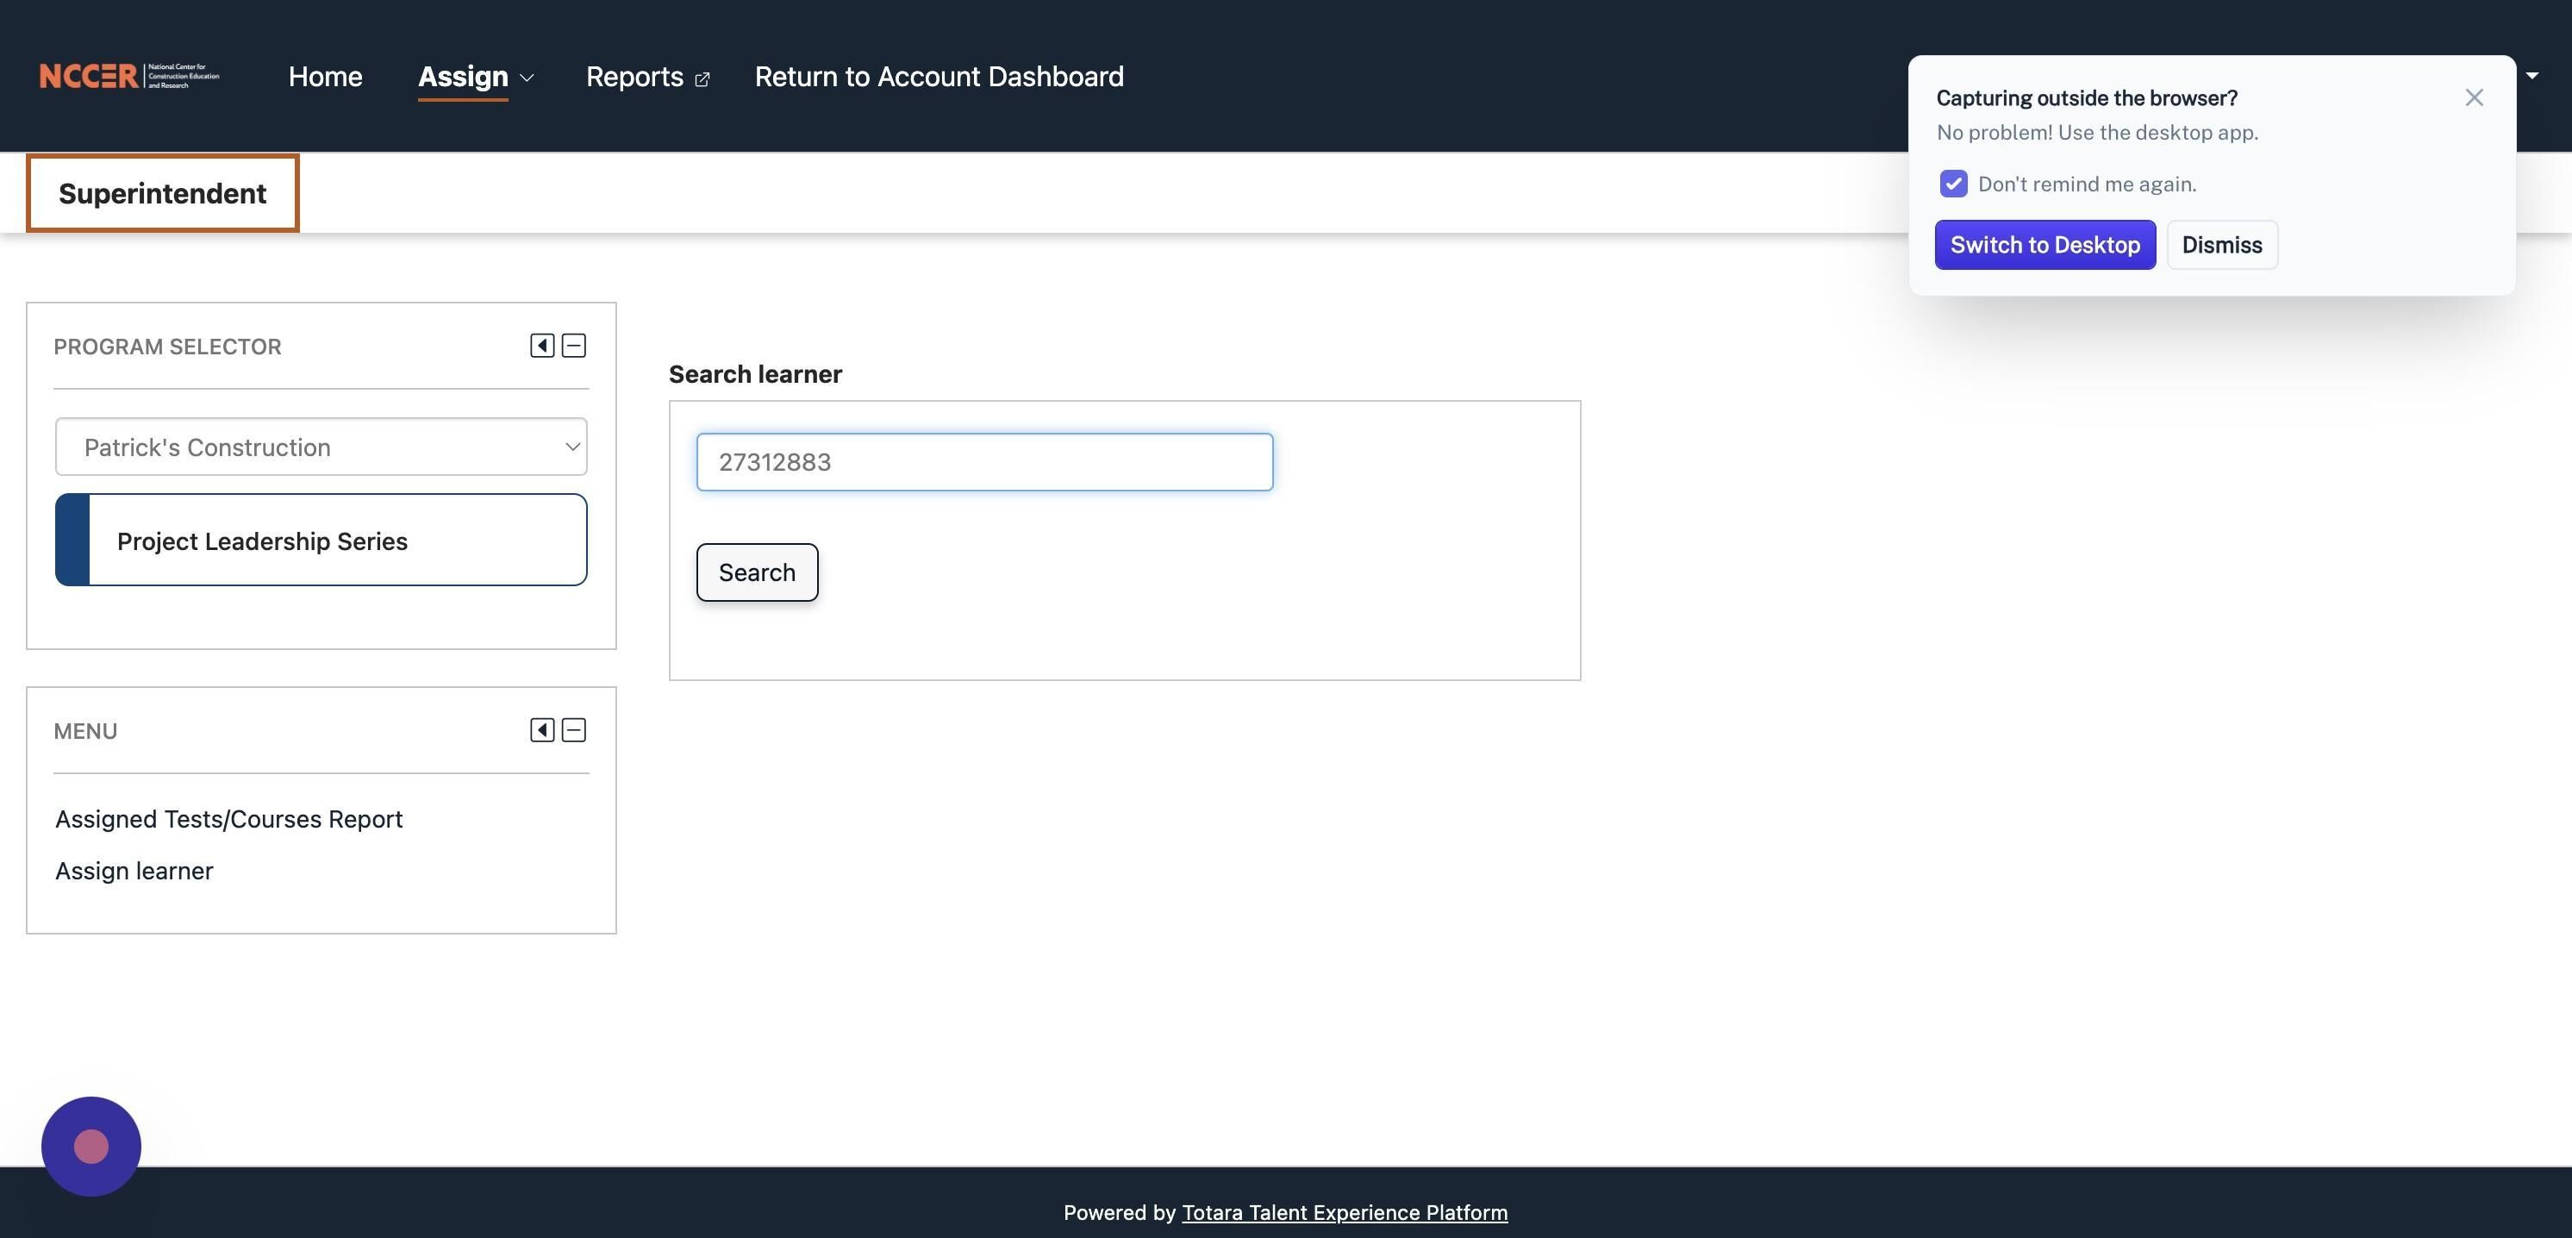This screenshot has height=1238, width=2572.
Task: Dock the Program Selector block
Action: tap(541, 346)
